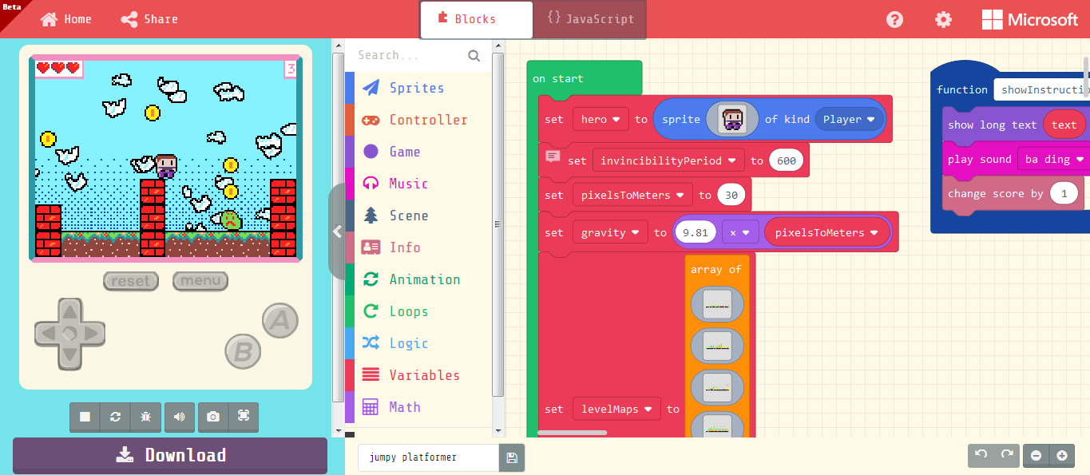Edit the 30 value field
Screen dimensions: 1090x475
(x=731, y=195)
